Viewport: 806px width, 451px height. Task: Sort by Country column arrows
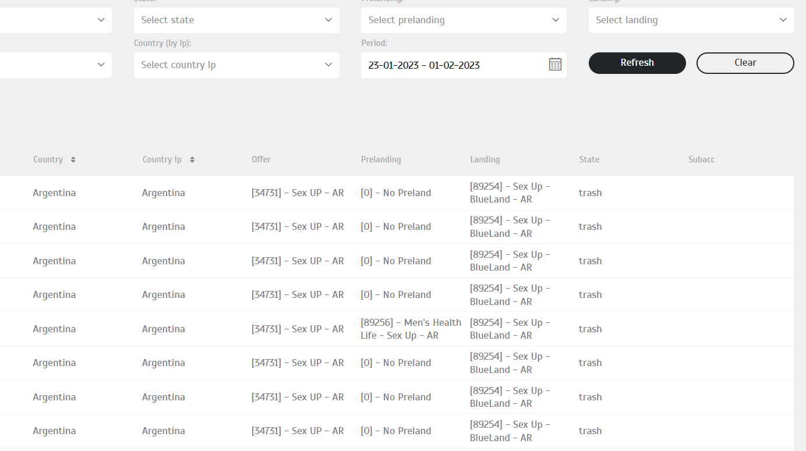73,159
